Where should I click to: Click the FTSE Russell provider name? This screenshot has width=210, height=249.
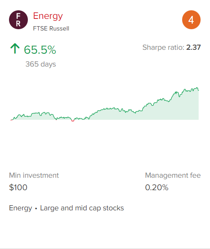[x=51, y=29]
